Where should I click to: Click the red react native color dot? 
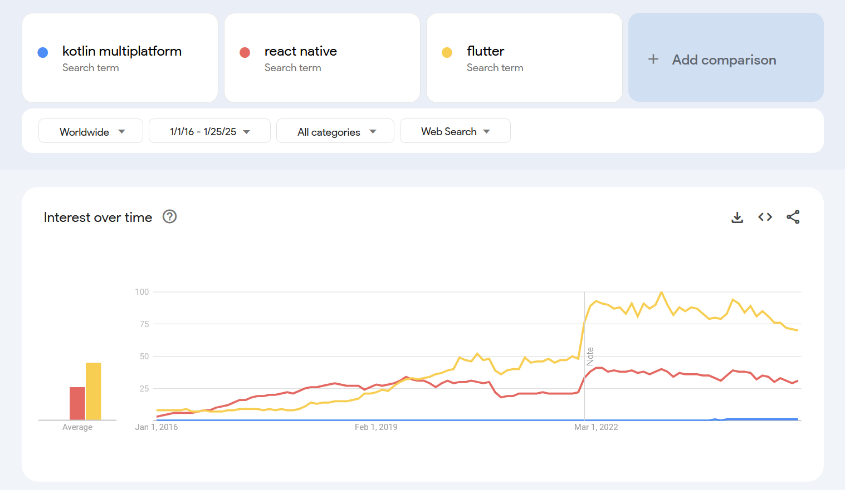click(x=245, y=52)
